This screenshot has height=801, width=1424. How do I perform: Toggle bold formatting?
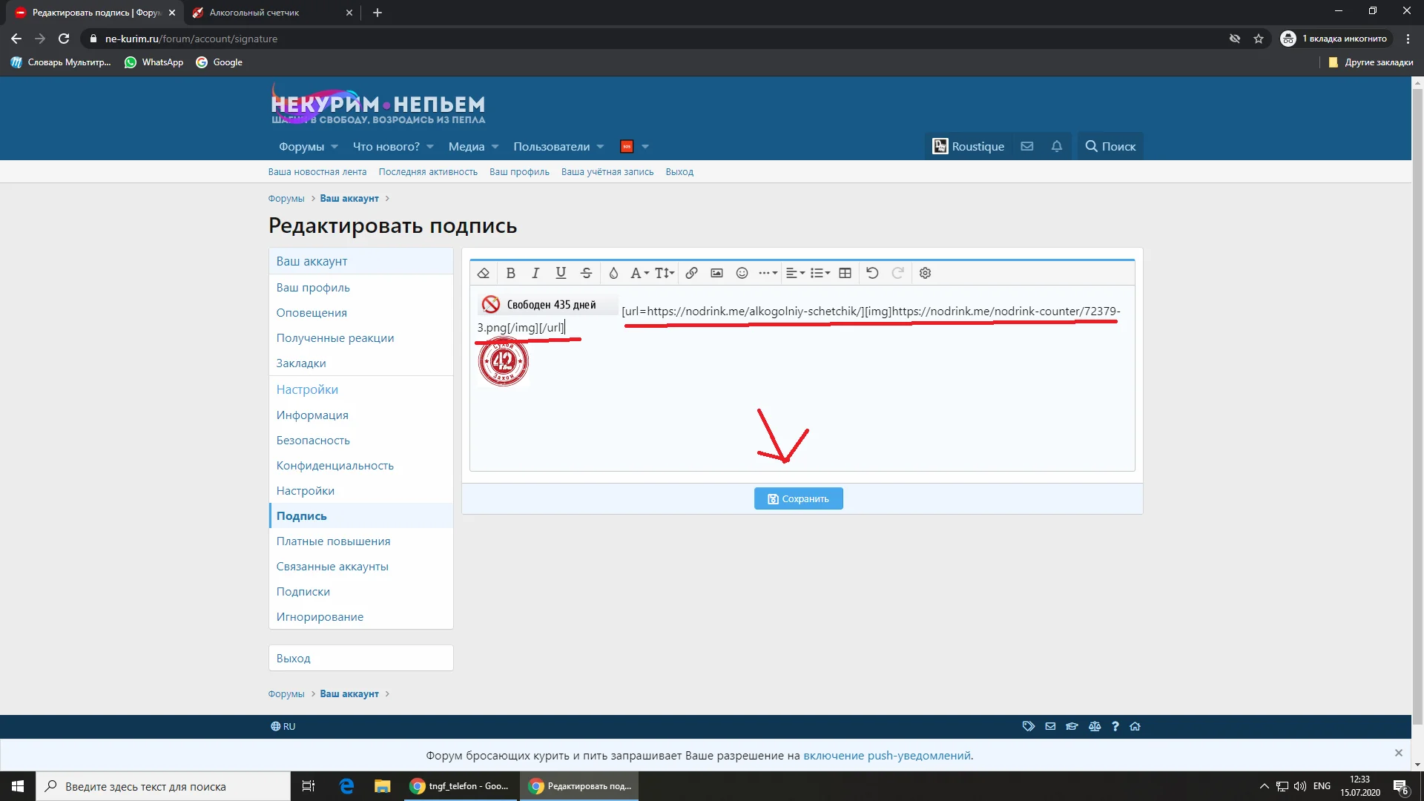tap(510, 273)
